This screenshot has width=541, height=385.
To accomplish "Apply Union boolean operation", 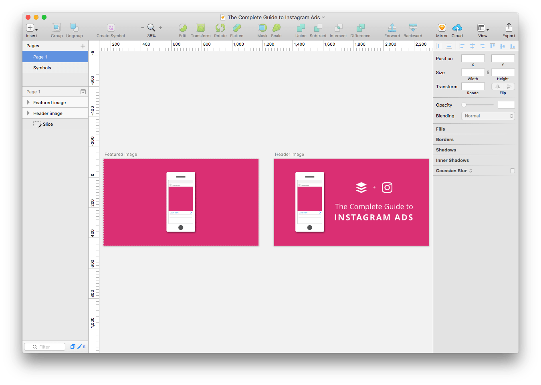I will pyautogui.click(x=301, y=28).
